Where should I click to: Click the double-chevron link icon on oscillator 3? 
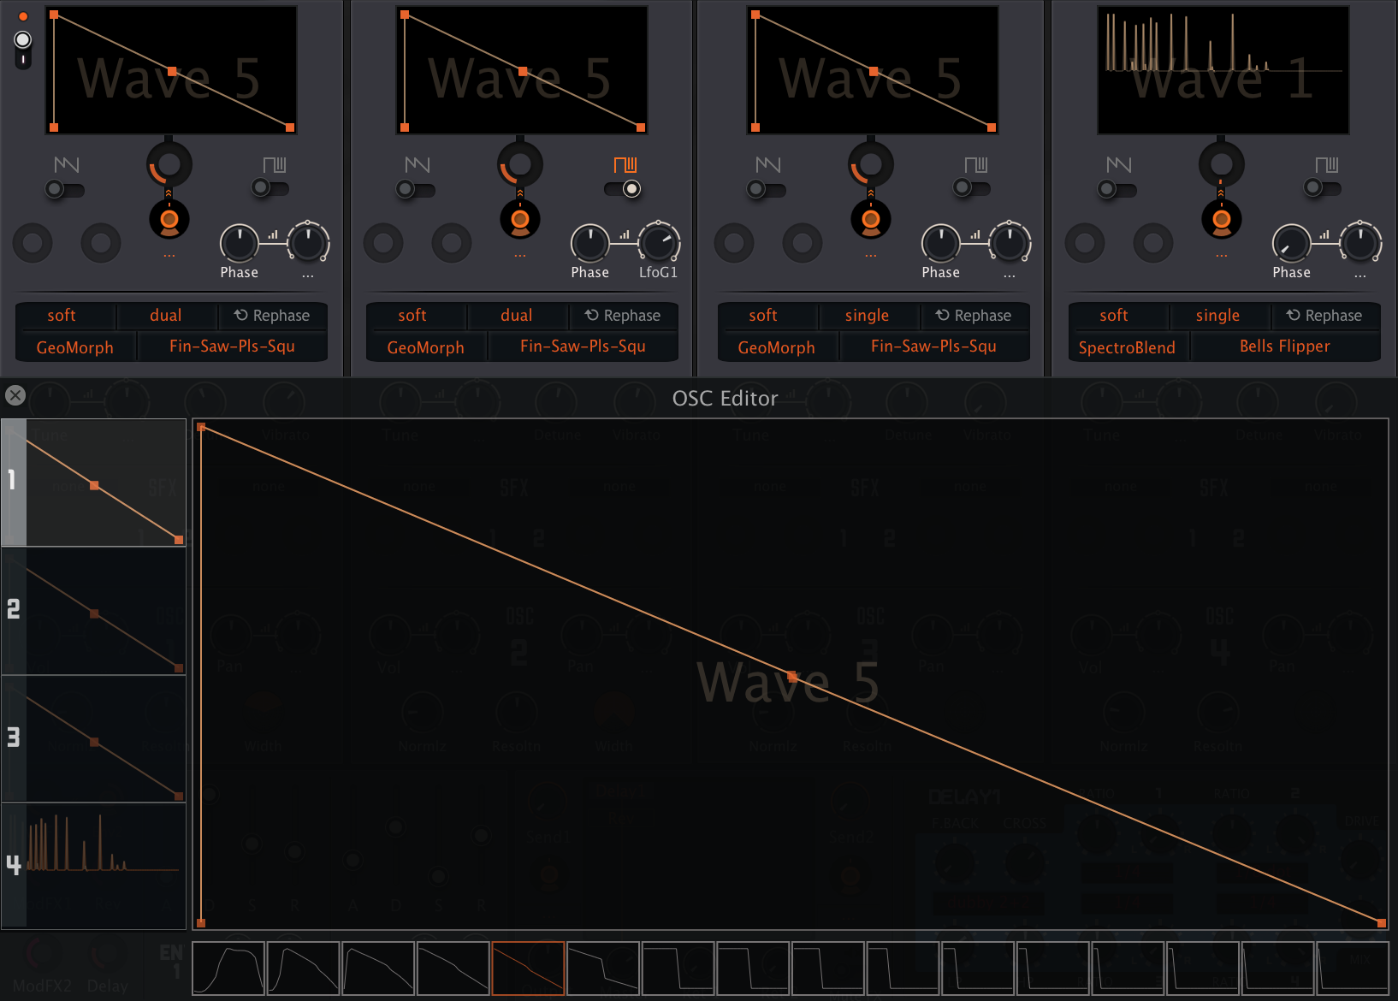pyautogui.click(x=870, y=194)
